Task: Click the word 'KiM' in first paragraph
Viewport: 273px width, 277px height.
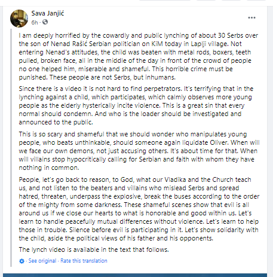Action: click(x=157, y=44)
